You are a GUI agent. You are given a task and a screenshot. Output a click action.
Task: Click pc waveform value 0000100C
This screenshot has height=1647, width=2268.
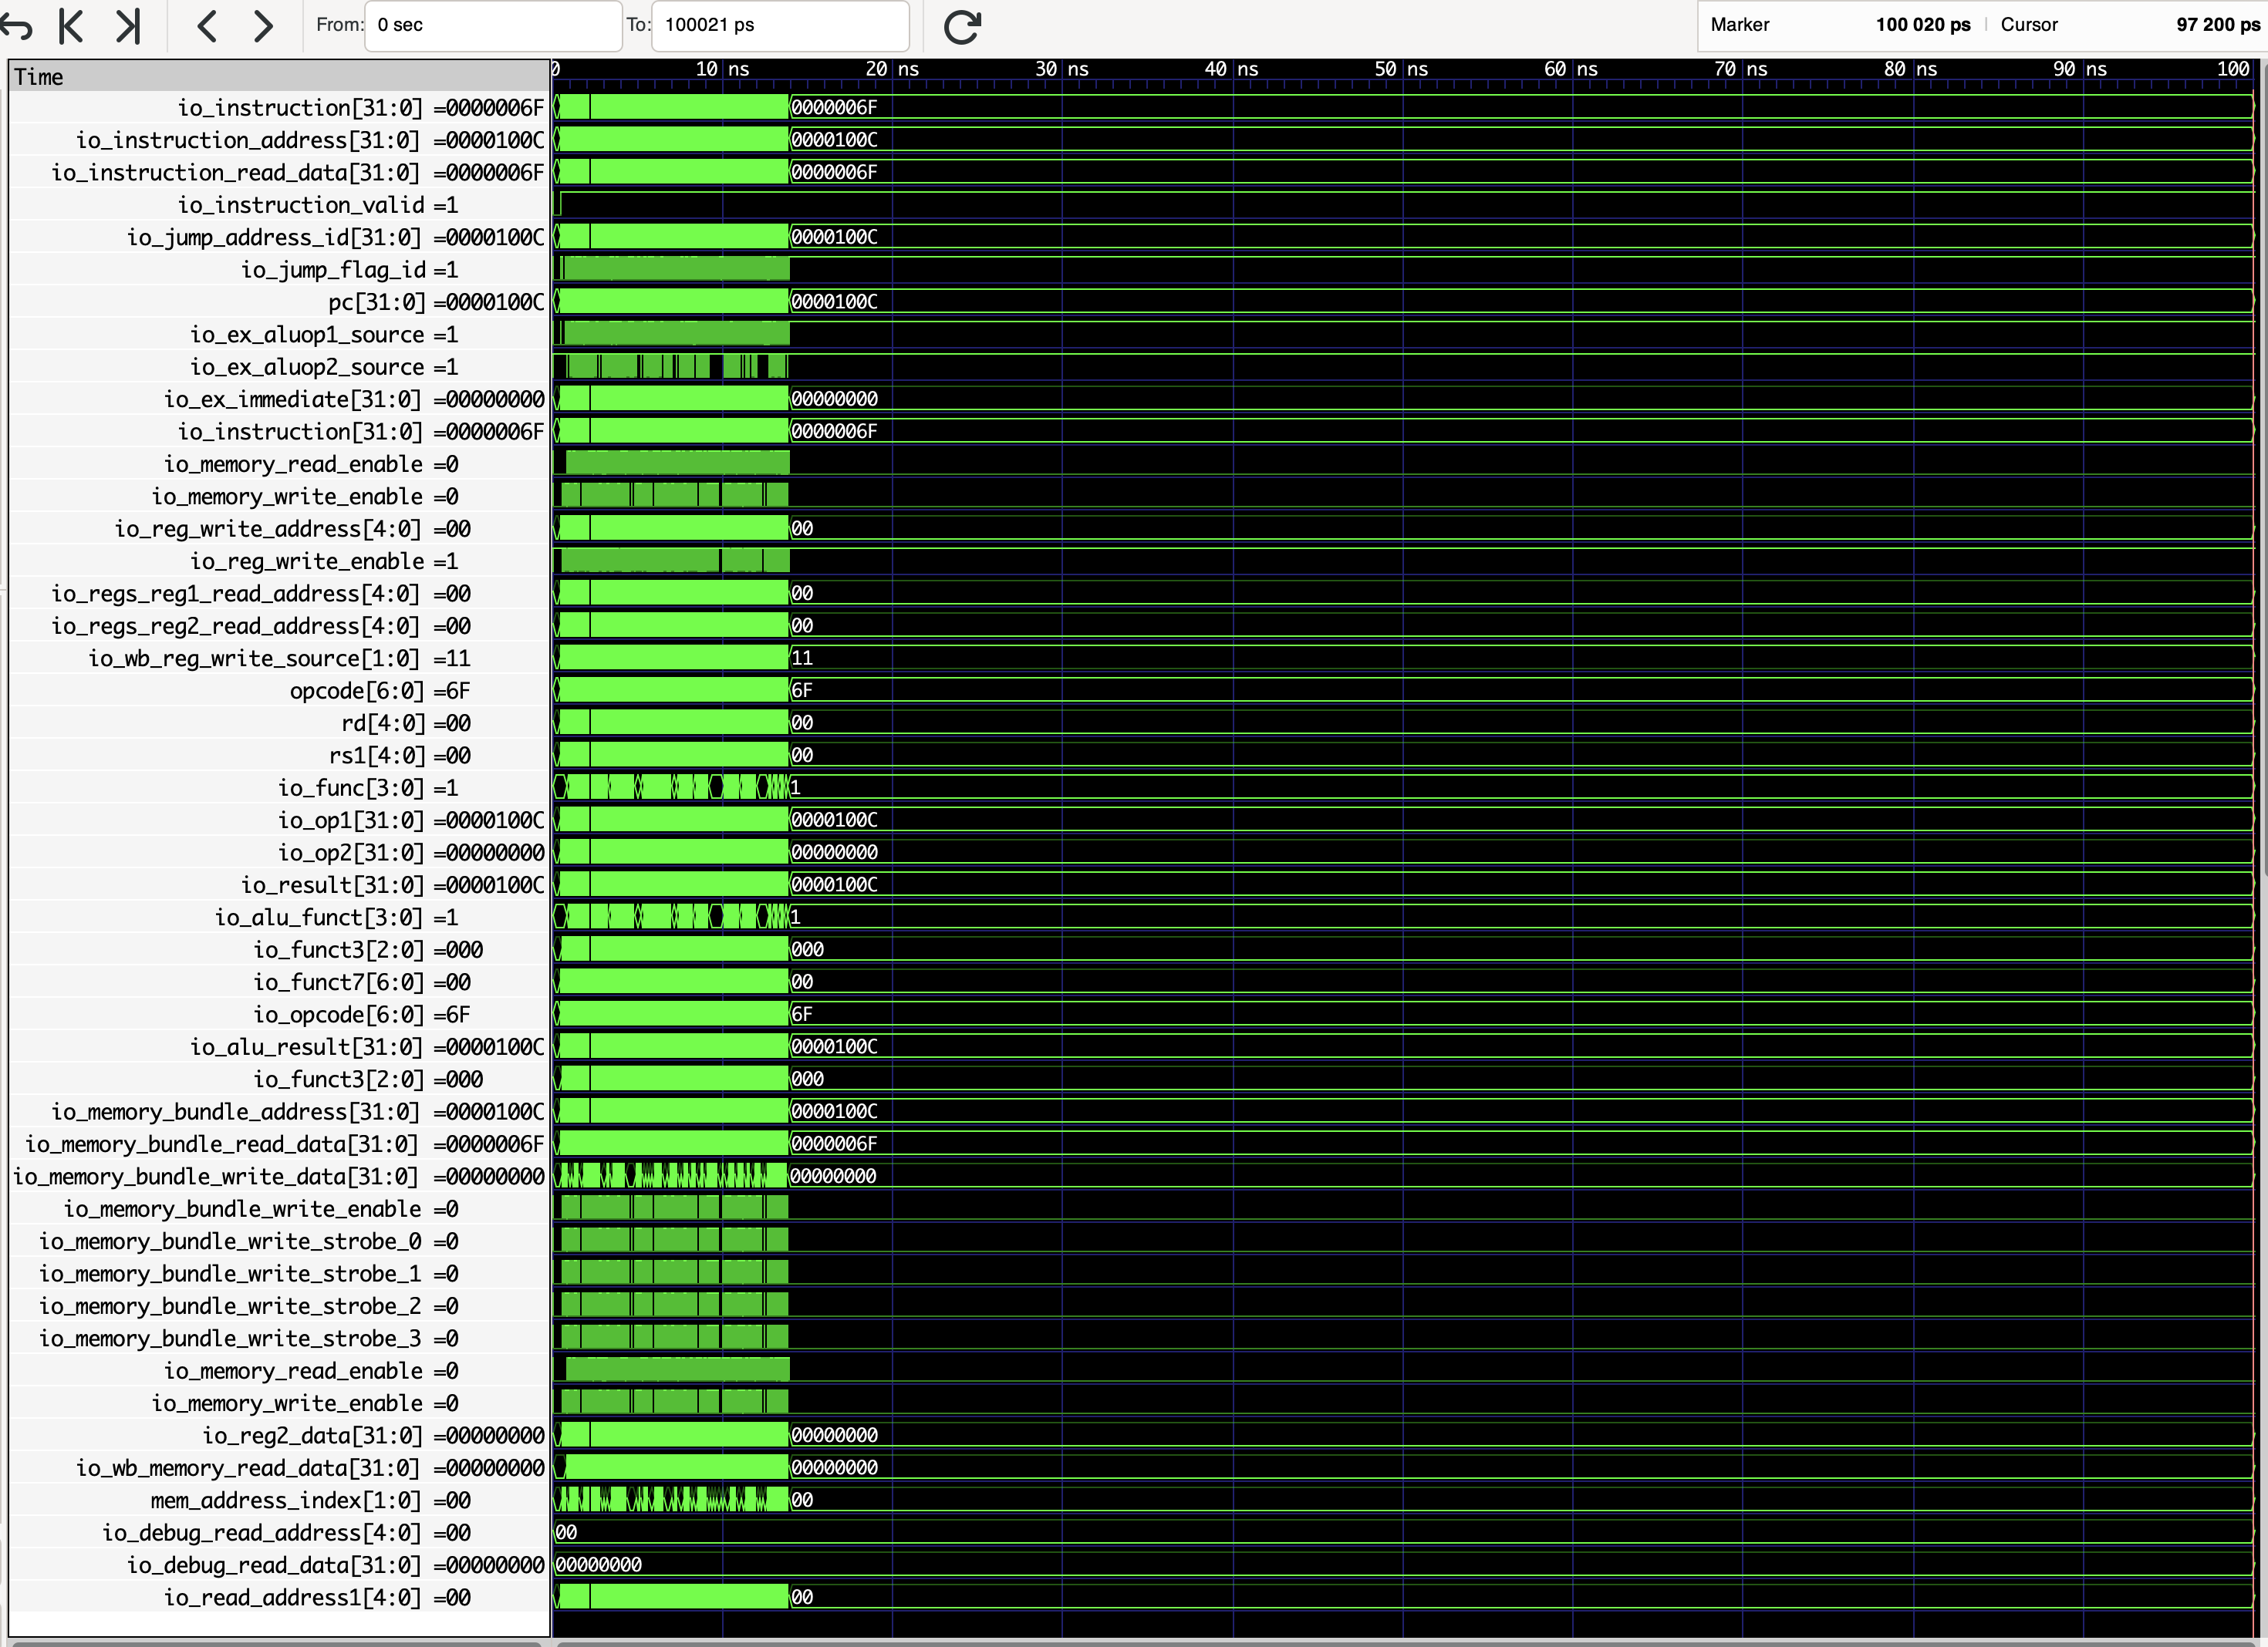pos(834,301)
